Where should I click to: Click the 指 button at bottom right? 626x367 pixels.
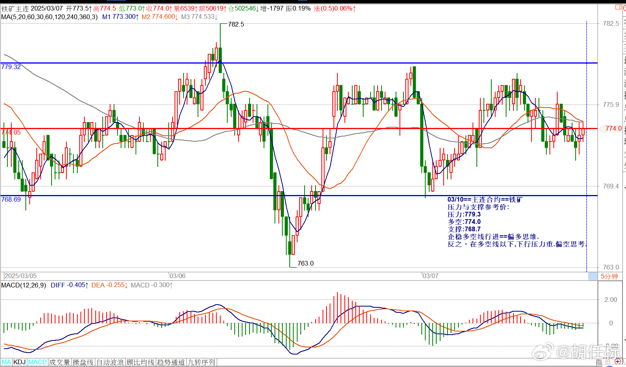599,363
